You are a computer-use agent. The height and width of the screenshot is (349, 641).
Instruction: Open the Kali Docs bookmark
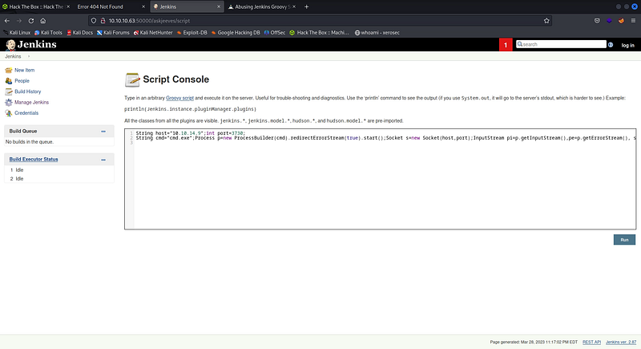click(79, 33)
